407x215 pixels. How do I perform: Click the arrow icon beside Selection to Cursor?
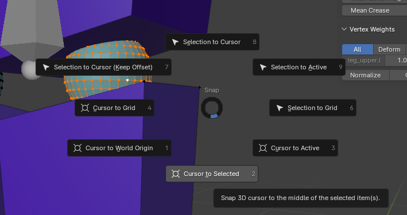175,42
